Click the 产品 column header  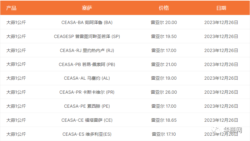[11, 8]
